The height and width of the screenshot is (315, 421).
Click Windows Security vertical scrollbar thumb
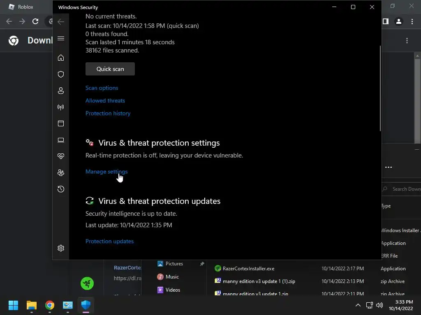[x=380, y=89]
